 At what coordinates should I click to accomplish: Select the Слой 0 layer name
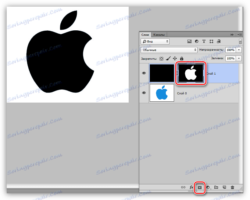pyautogui.click(x=182, y=93)
